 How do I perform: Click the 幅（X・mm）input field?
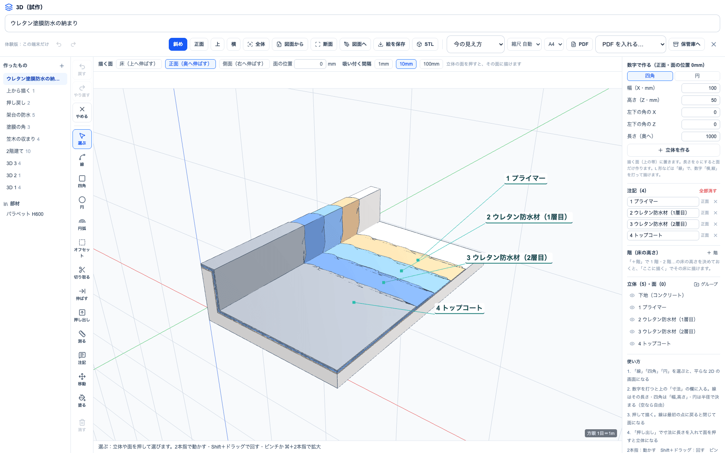click(700, 88)
